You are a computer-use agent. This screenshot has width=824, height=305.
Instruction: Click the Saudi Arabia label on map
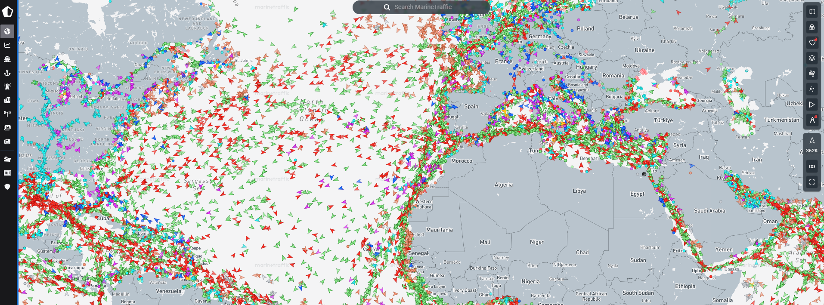click(x=709, y=211)
